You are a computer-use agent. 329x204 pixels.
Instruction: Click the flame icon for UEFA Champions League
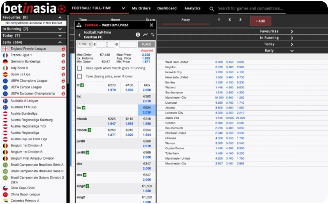[63, 81]
